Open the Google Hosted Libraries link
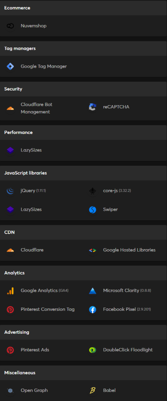167x401 pixels. point(129,250)
